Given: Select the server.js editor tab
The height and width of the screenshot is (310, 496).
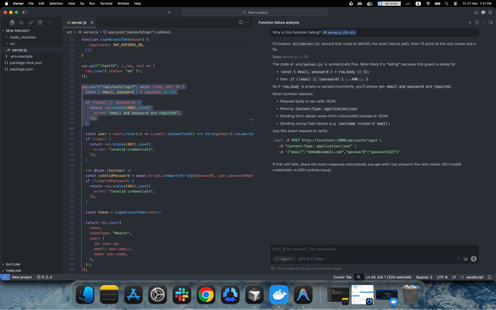Looking at the screenshot, I should 77,22.
